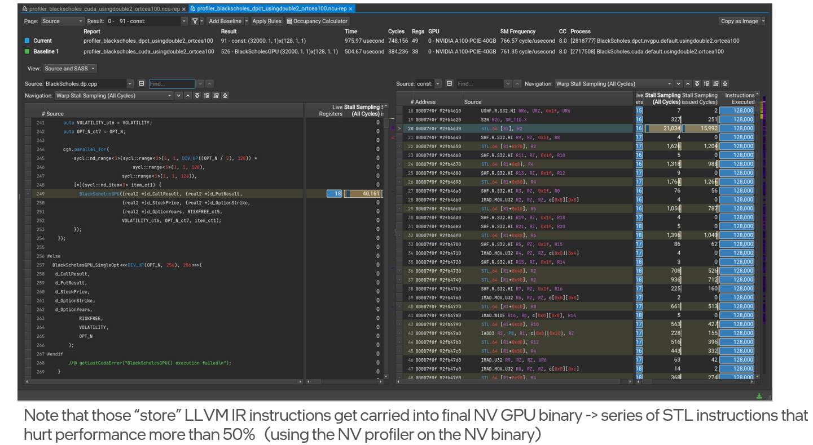Jump to next lower value in left Navigation bar

216,96
